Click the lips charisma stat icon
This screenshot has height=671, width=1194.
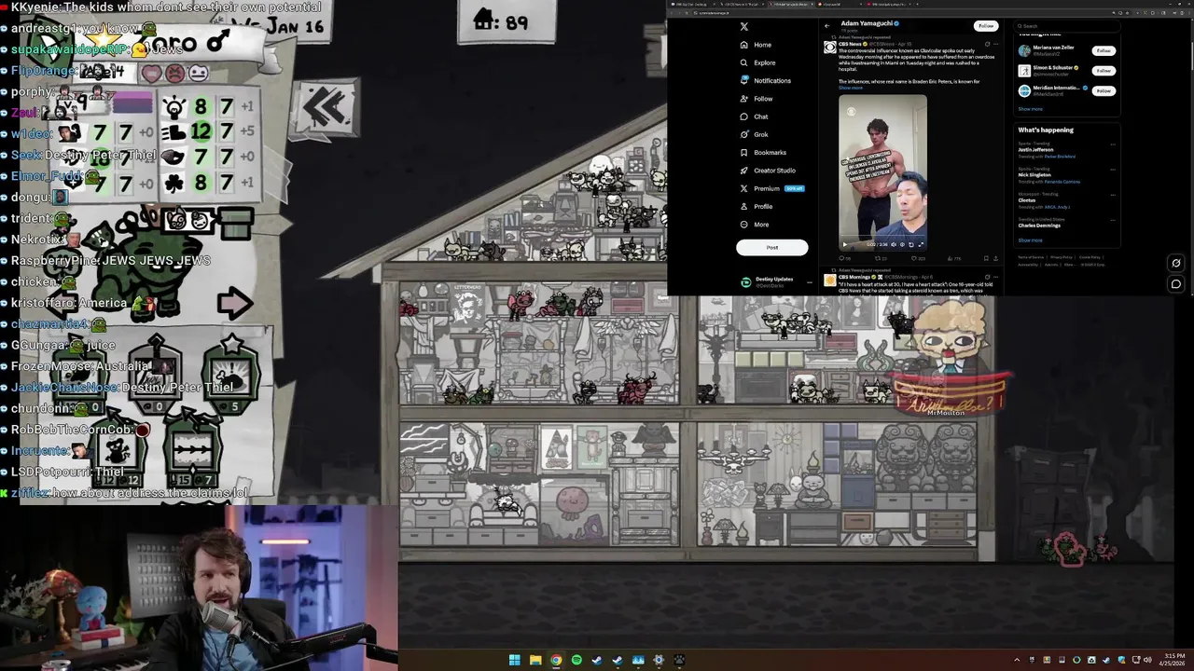click(x=174, y=157)
